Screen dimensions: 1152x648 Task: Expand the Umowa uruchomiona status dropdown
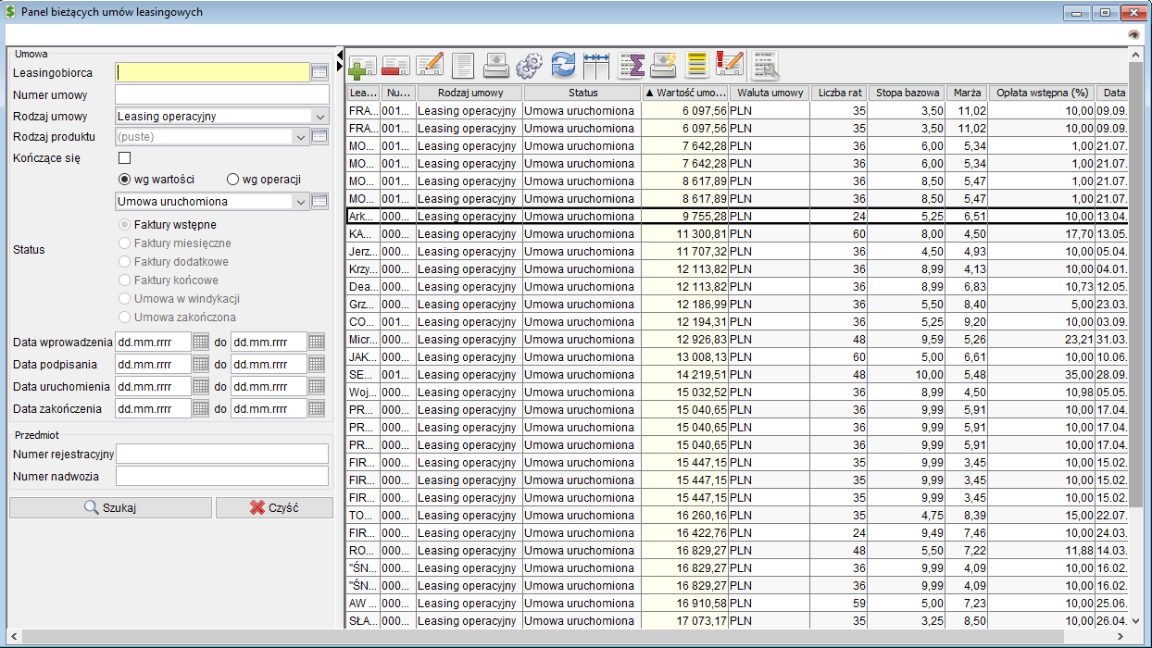(x=300, y=201)
